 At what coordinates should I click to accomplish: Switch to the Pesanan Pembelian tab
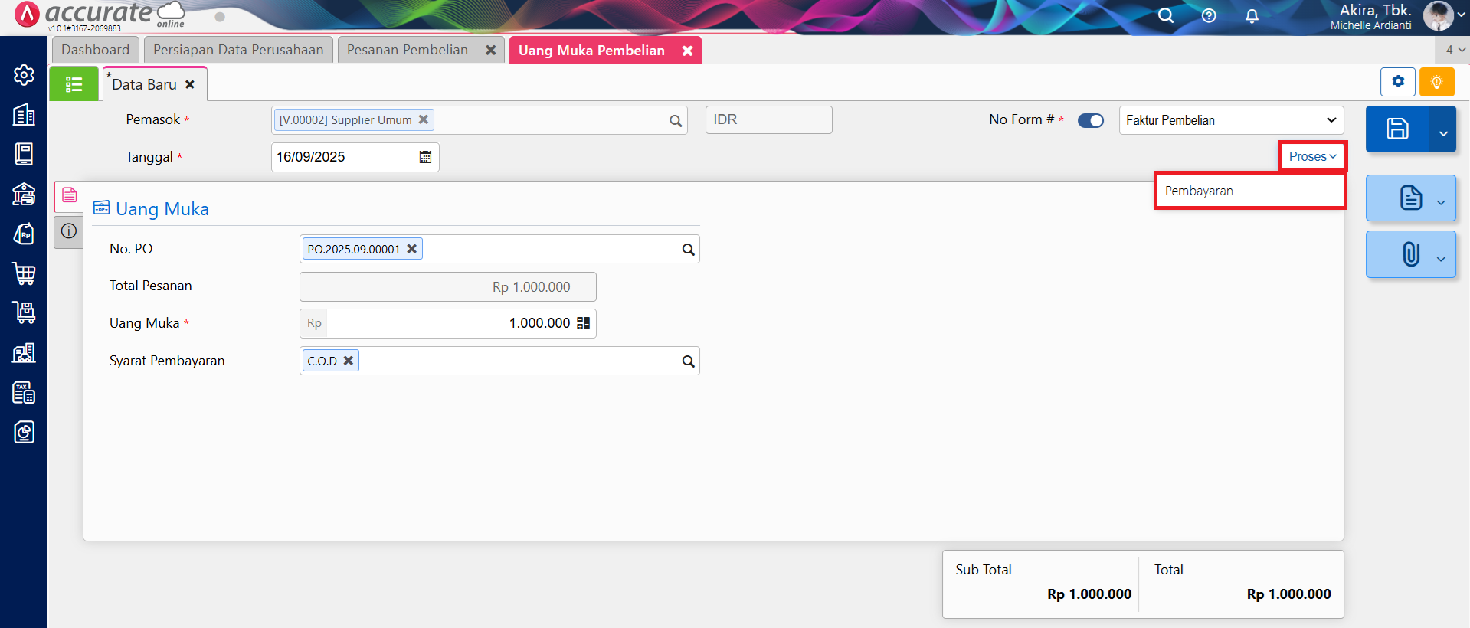408,50
